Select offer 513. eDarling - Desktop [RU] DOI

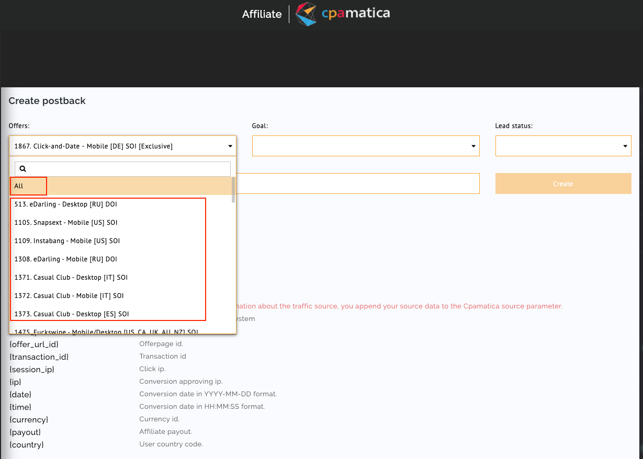121,204
